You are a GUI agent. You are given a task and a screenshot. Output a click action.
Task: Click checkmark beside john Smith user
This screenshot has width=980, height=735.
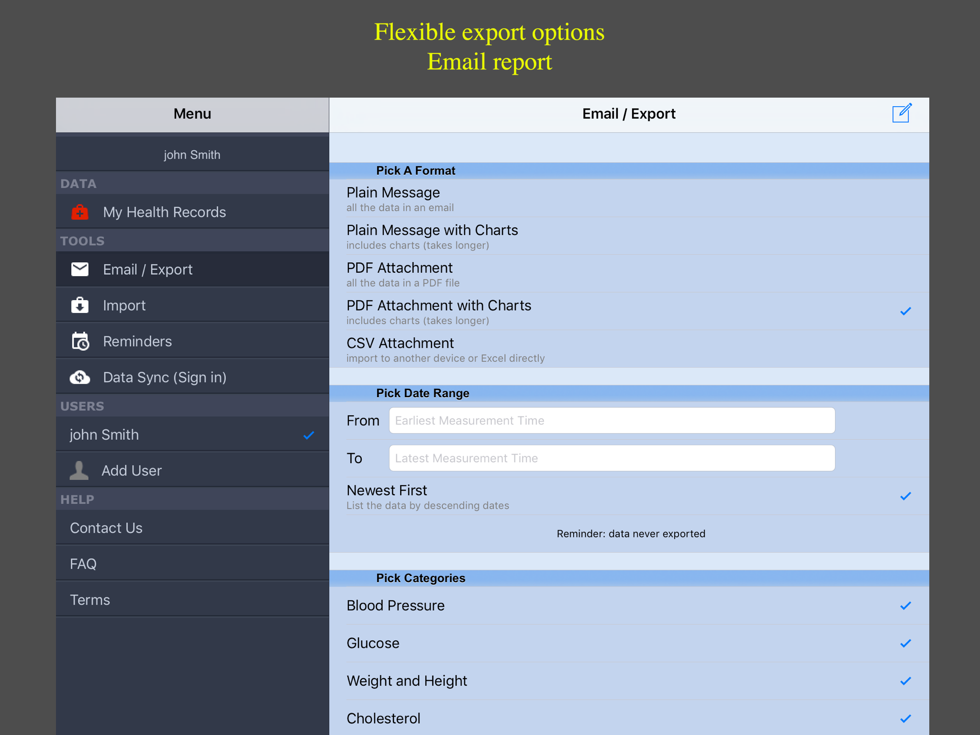tap(309, 435)
